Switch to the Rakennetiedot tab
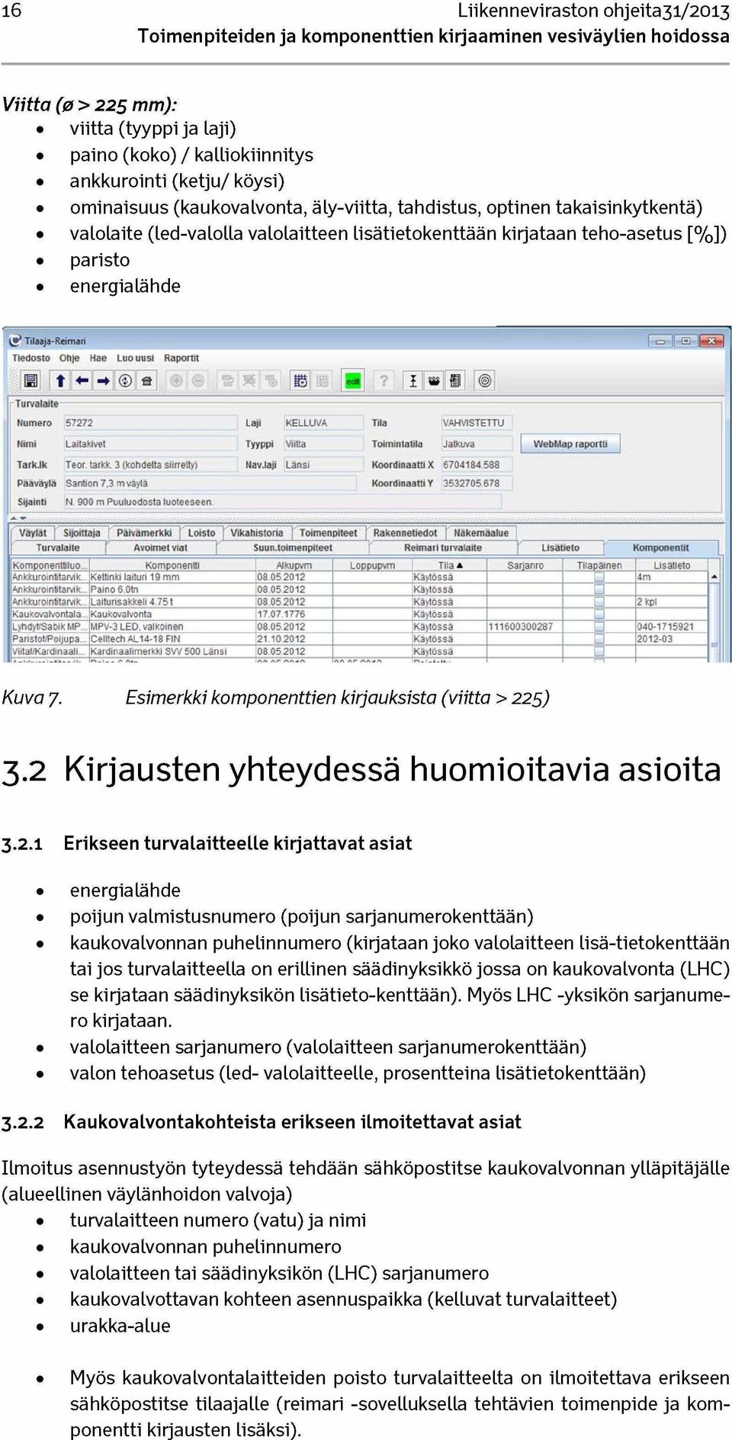The image size is (732, 1440). pyautogui.click(x=405, y=533)
